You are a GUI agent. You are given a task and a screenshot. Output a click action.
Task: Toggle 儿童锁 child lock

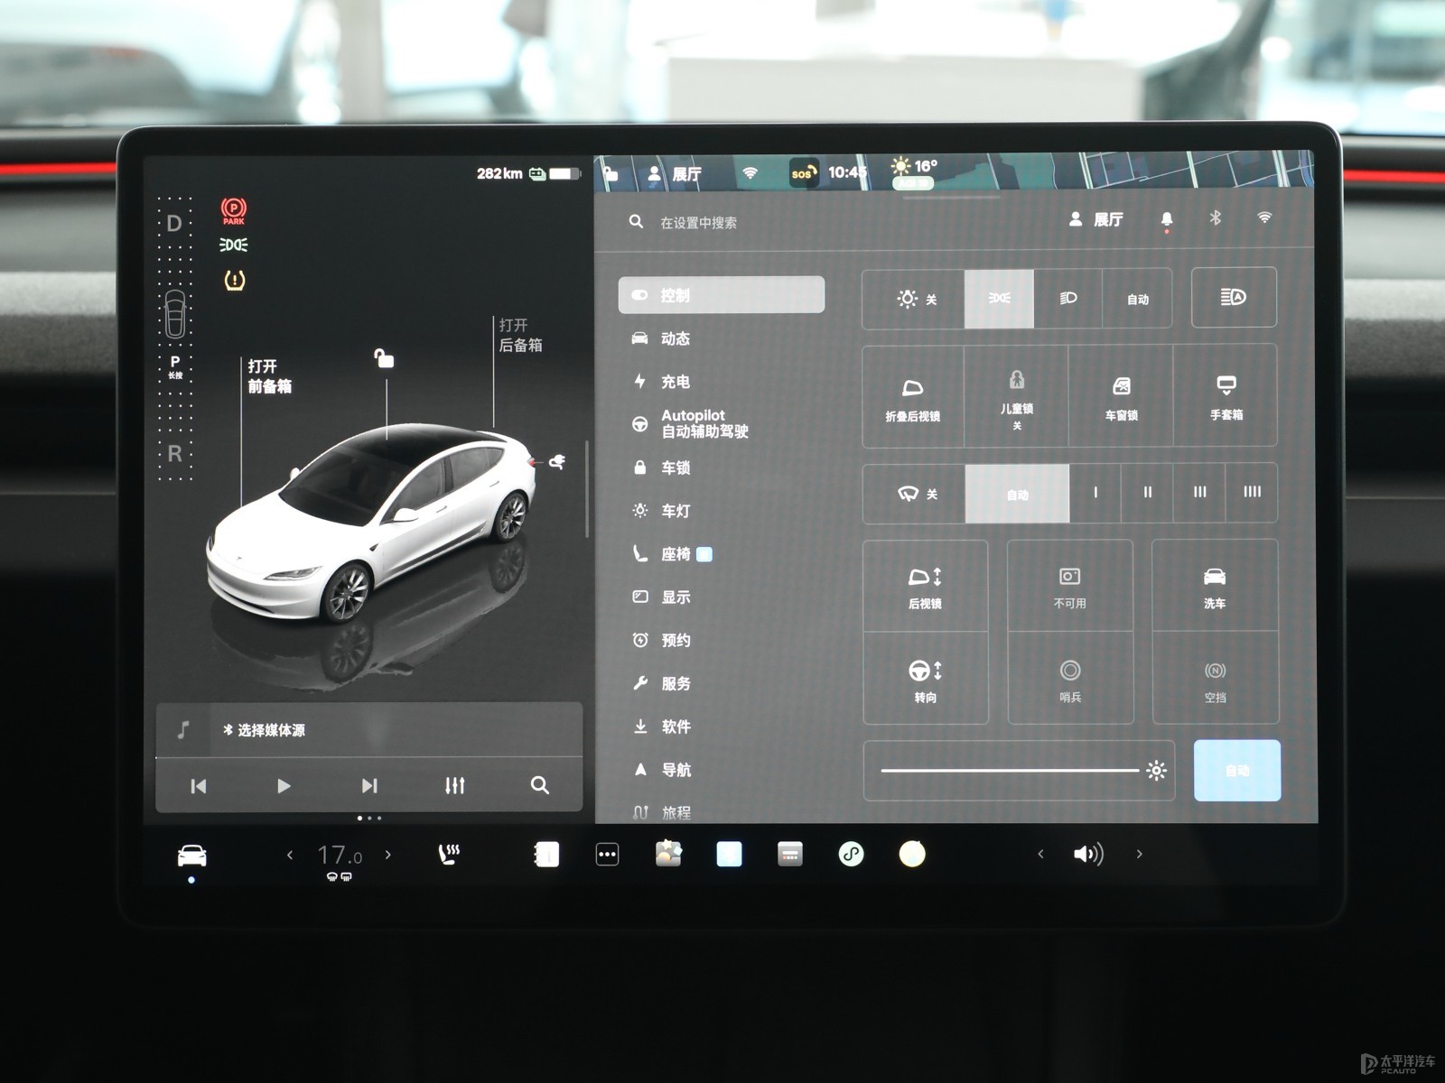[x=1016, y=397]
